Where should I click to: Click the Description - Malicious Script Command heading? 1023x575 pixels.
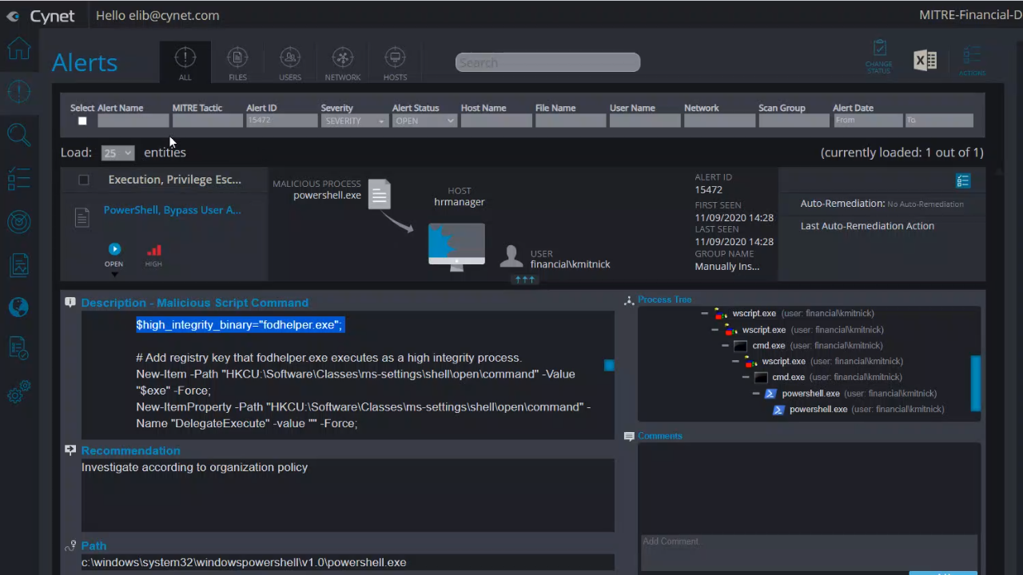[x=195, y=303]
